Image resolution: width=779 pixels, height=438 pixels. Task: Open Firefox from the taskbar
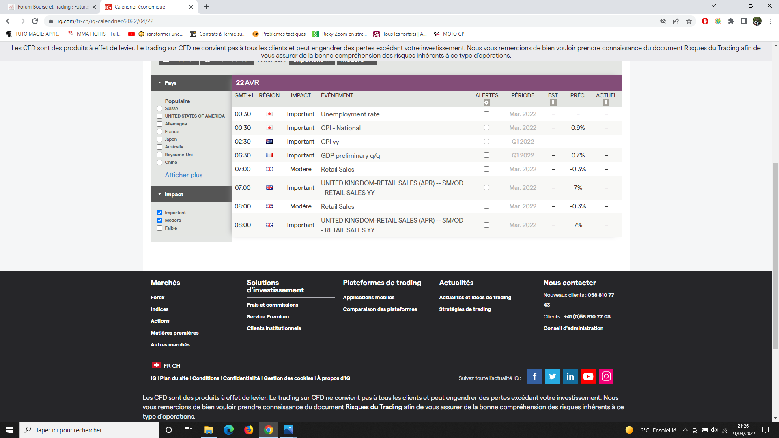tap(248, 430)
